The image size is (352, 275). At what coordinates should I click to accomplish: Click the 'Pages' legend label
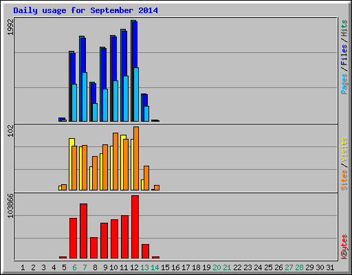click(344, 84)
